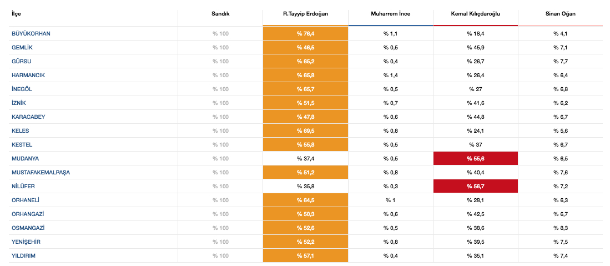Click the orange % 57,1 cell for Yıldırım
The image size is (610, 266).
coord(305,256)
